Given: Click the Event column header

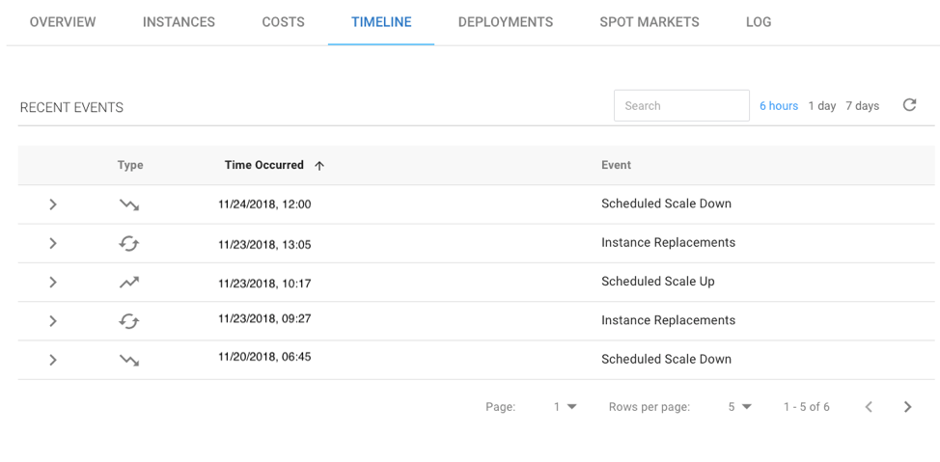Looking at the screenshot, I should pos(617,165).
